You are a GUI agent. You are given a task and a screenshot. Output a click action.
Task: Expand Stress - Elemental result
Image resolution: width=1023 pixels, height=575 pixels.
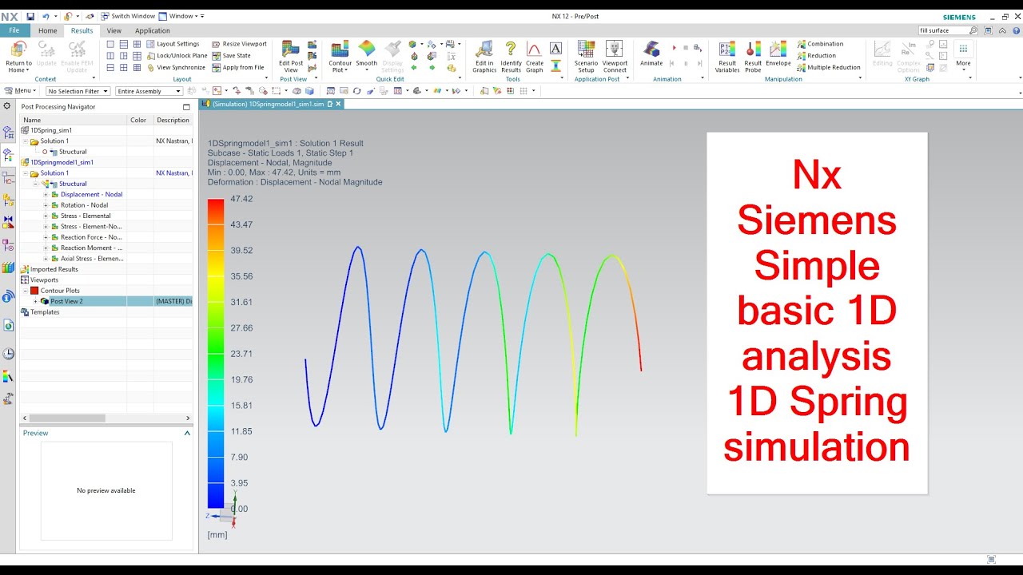[46, 216]
